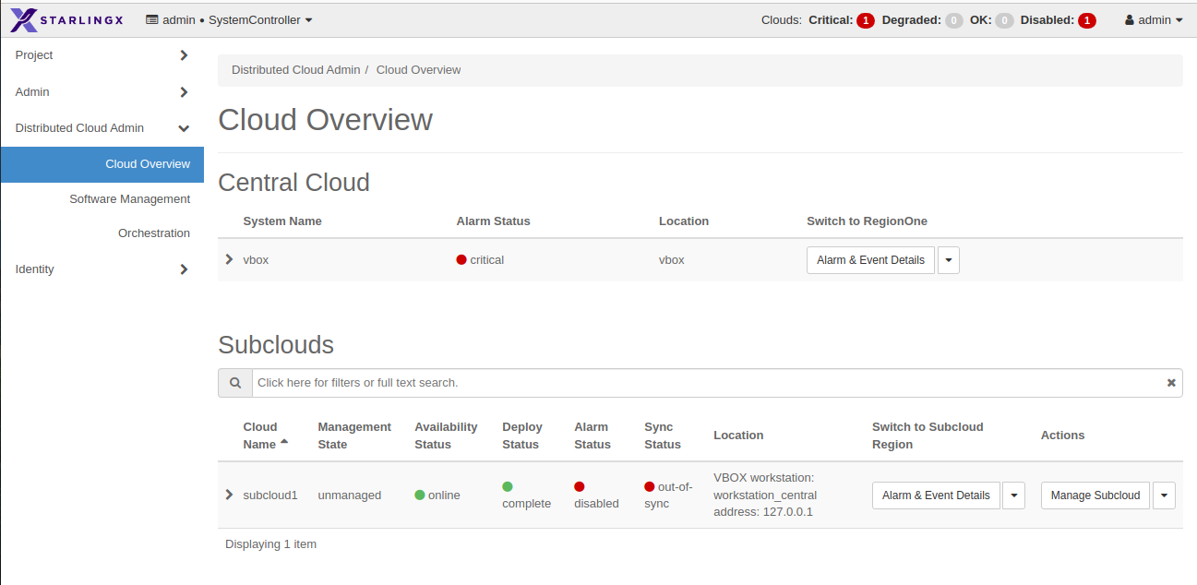1197x585 pixels.
Task: Open dropdown next to Manage Subcloud
Action: tap(1164, 495)
